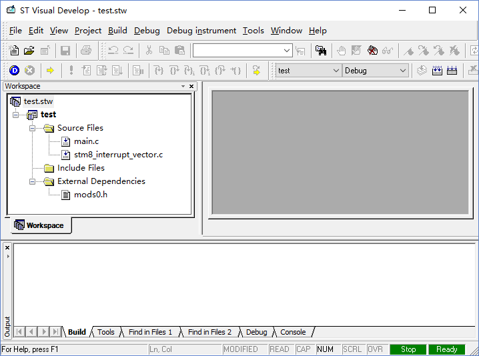Collapse the External Dependencies folder

click(x=32, y=181)
